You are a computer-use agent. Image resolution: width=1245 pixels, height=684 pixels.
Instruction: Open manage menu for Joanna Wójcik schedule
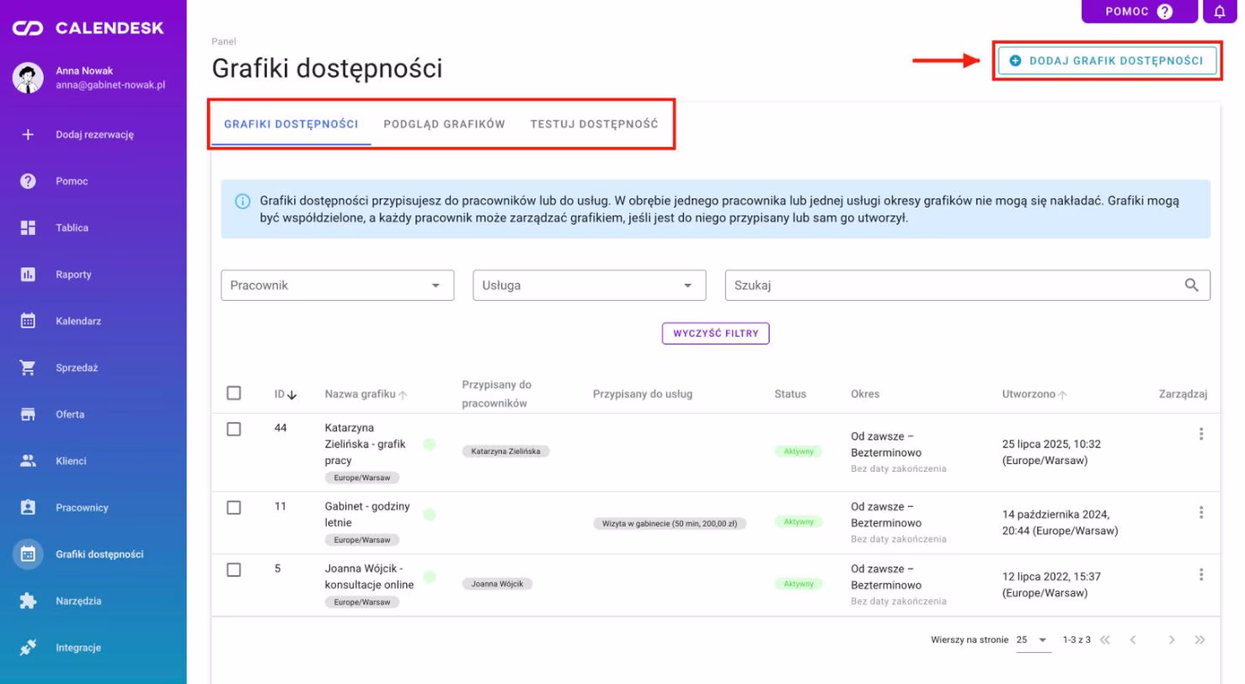pyautogui.click(x=1201, y=574)
